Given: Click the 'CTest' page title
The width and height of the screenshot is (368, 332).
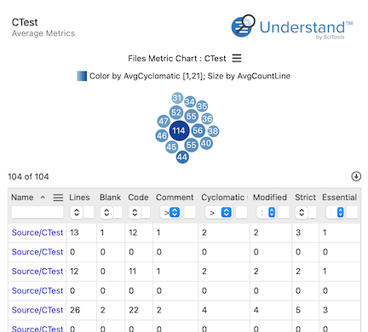Looking at the screenshot, I should pyautogui.click(x=25, y=22).
